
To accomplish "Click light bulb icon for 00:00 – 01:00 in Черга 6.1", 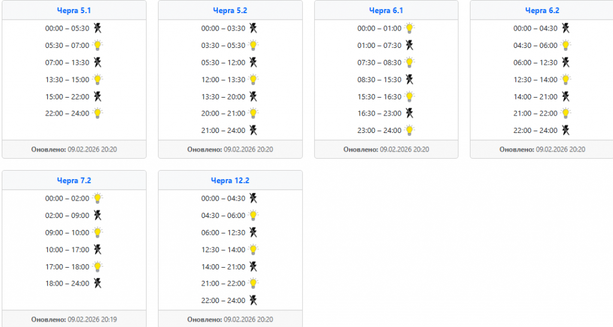I will pos(409,28).
